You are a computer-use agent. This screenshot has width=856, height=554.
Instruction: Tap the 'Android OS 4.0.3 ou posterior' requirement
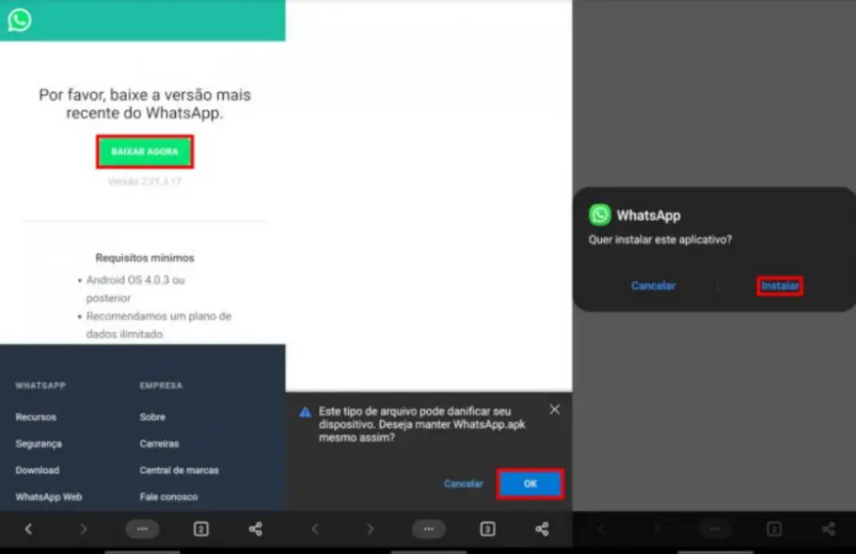[135, 289]
